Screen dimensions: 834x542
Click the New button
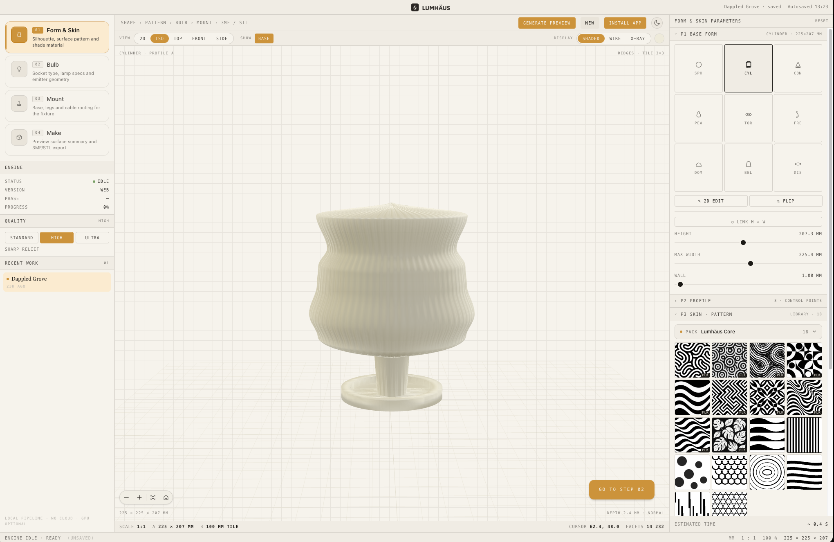click(x=590, y=23)
